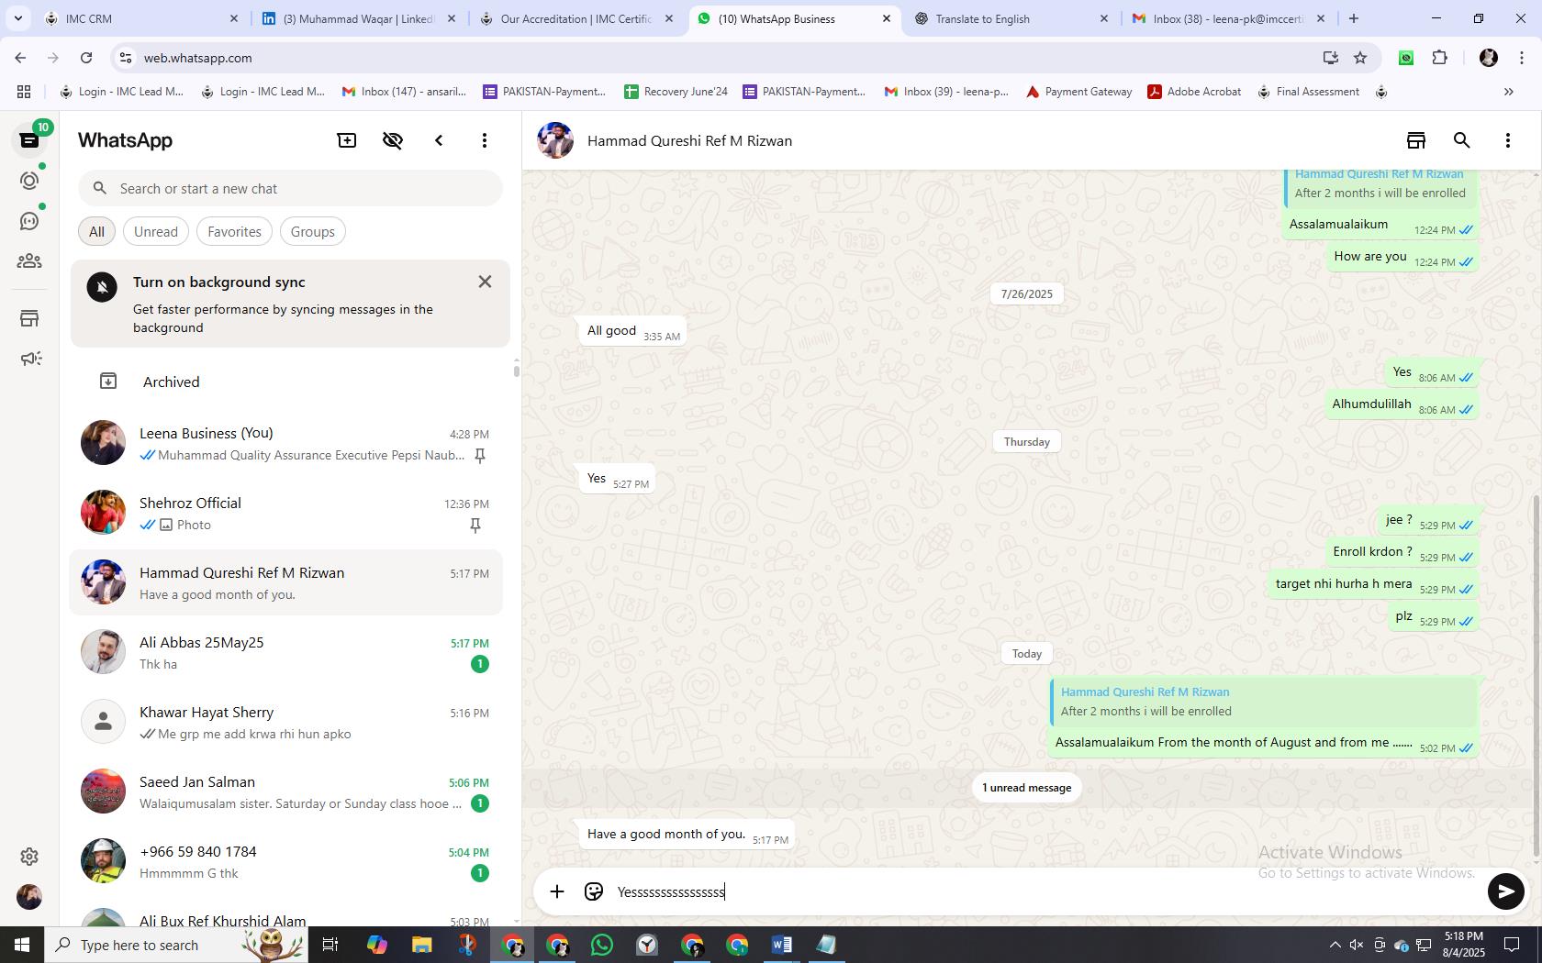Open Ali Abbas 25May25 chat
This screenshot has width=1542, height=963.
[x=286, y=652]
